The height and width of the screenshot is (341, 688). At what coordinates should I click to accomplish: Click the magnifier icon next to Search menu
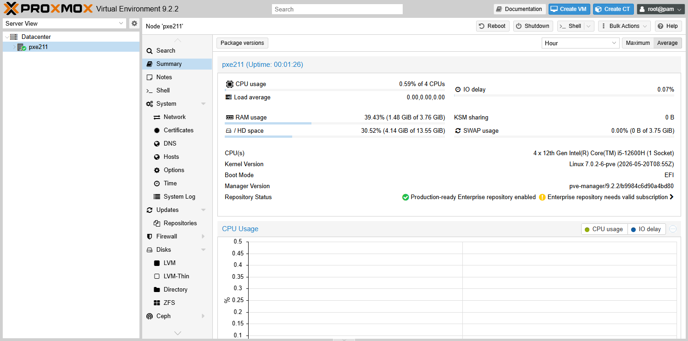click(150, 51)
